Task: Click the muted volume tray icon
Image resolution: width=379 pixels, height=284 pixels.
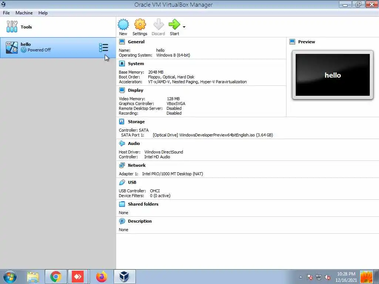Action: (328, 277)
